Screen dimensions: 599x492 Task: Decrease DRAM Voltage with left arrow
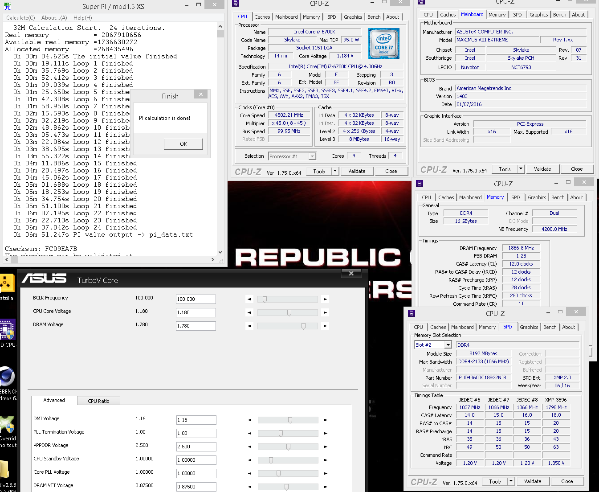click(x=249, y=326)
